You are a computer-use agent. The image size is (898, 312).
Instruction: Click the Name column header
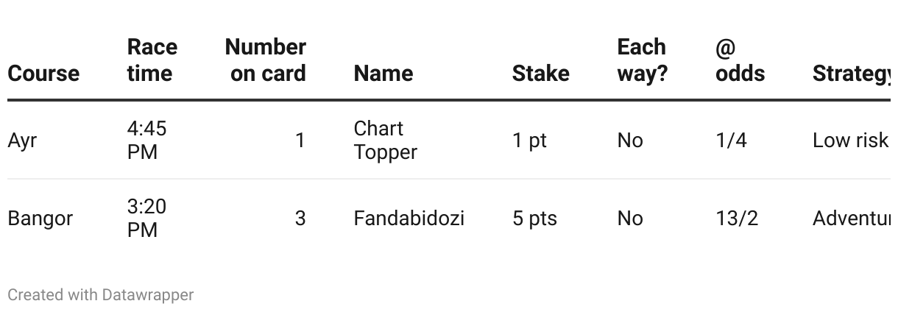383,74
